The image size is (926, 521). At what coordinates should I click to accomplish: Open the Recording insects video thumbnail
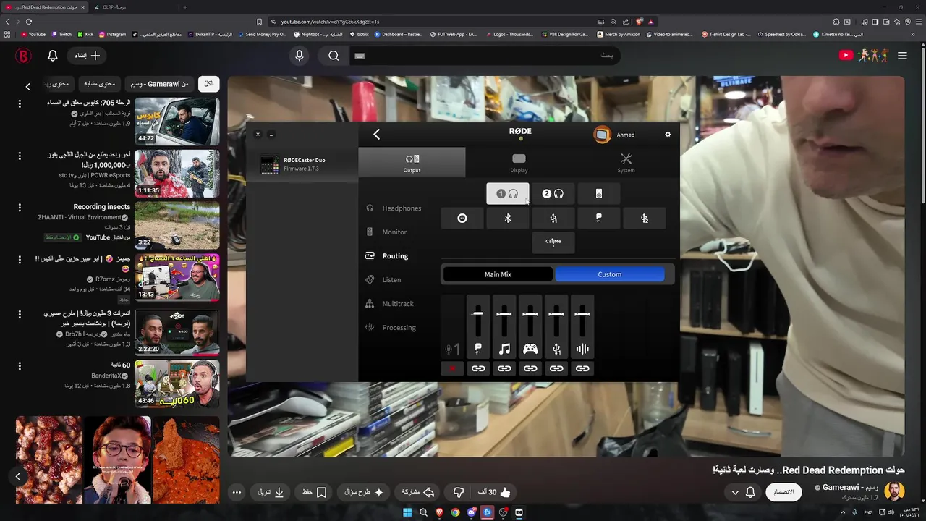coord(177,225)
